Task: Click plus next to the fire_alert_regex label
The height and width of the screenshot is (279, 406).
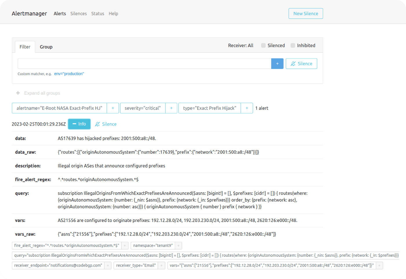Action: 125,246
